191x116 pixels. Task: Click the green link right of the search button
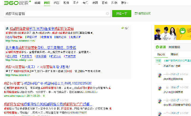point(142,14)
